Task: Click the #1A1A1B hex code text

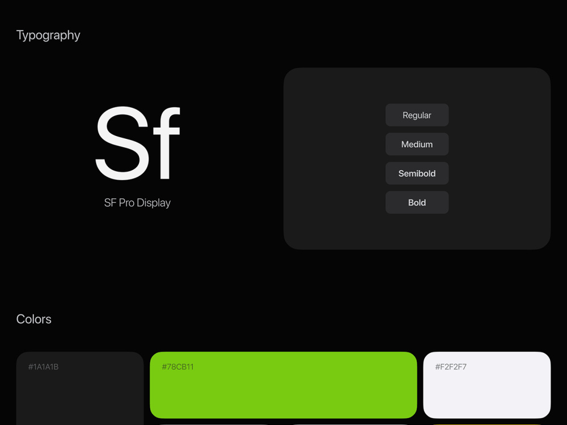Action: (44, 367)
